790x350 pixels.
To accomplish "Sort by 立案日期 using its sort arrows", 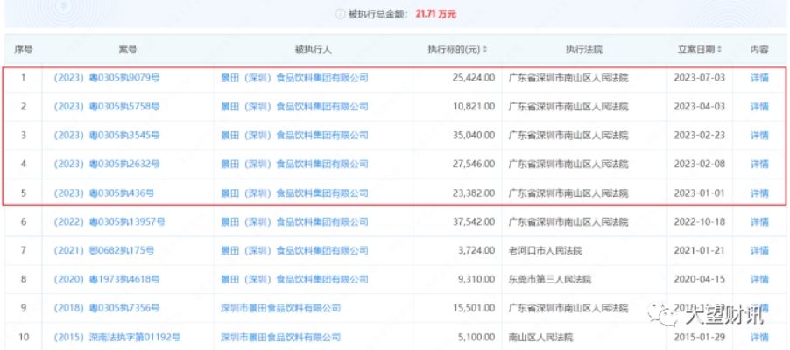I will point(719,50).
